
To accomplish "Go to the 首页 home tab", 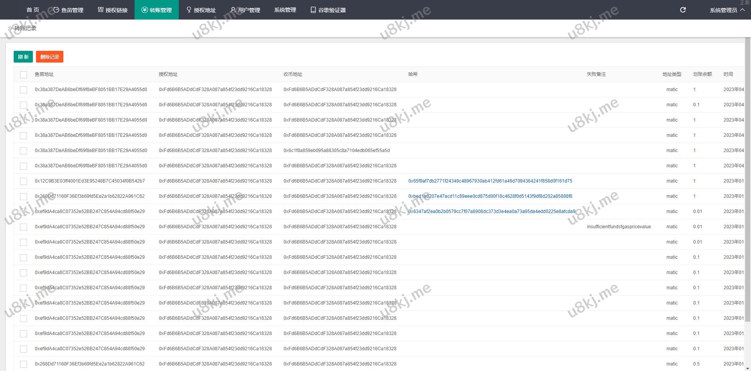I will (33, 10).
